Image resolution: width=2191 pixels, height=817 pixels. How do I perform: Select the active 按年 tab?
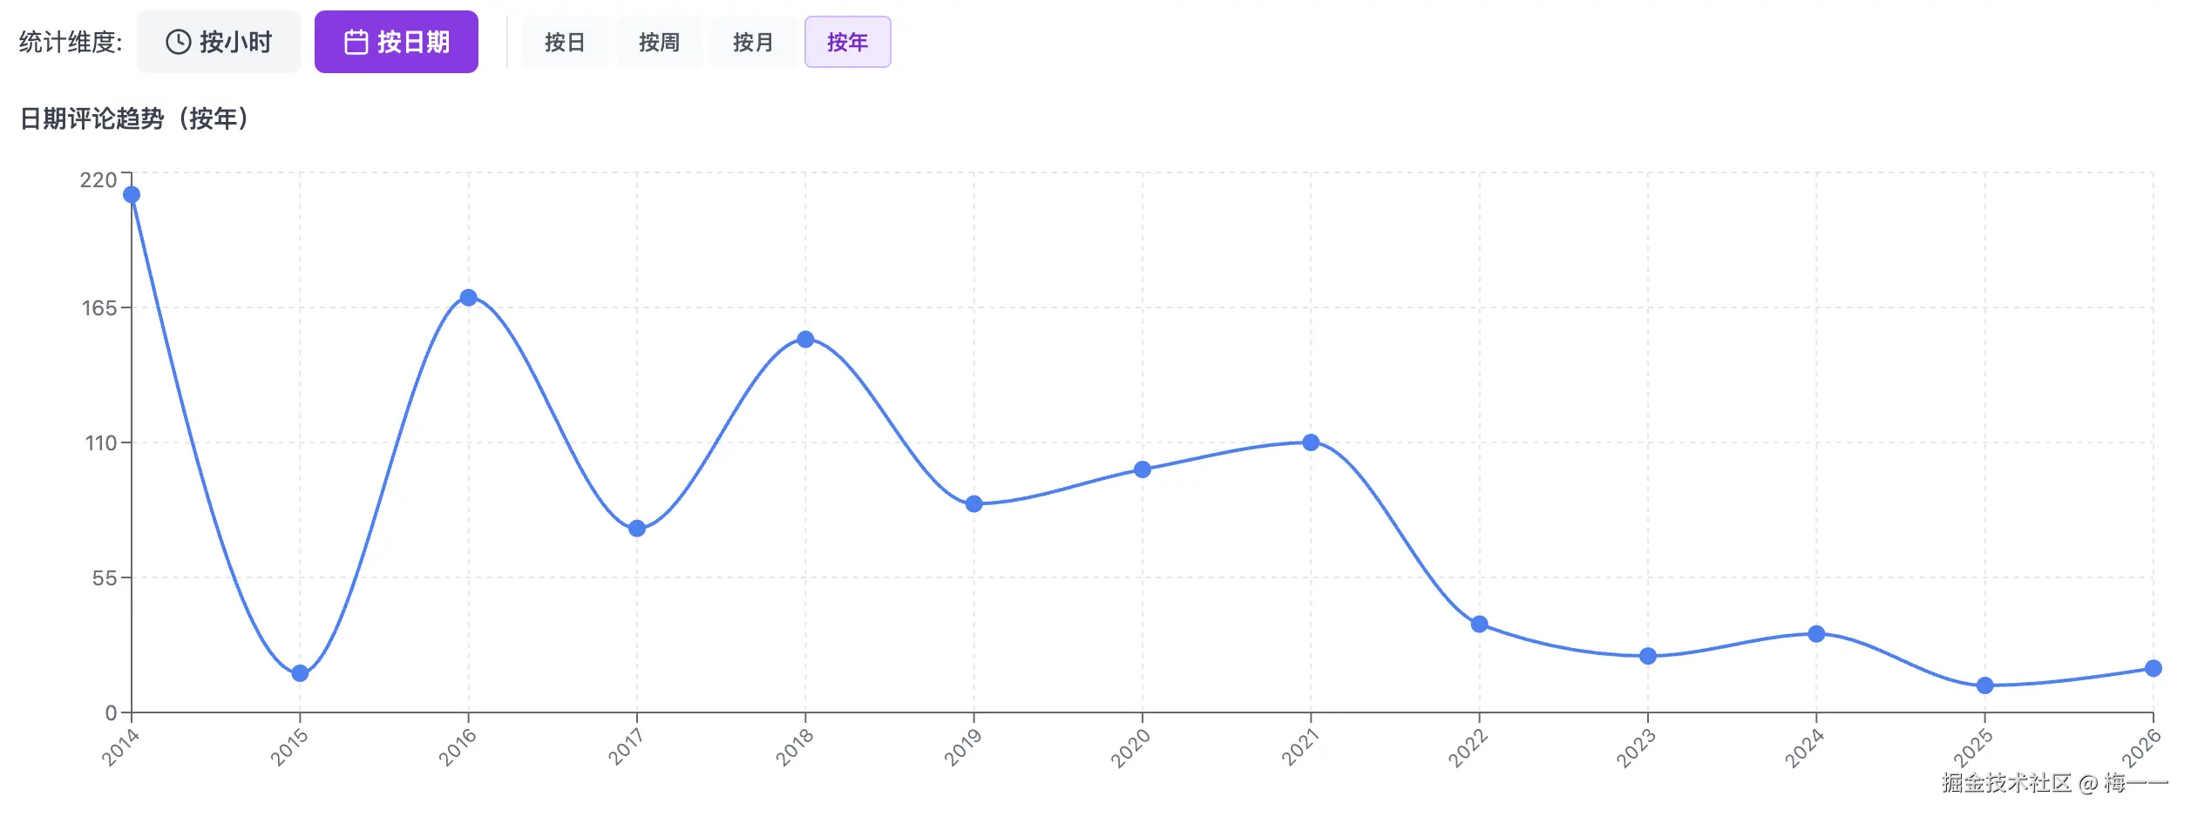pyautogui.click(x=847, y=42)
